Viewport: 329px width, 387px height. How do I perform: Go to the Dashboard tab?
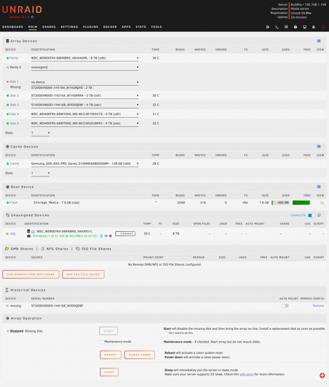point(12,27)
